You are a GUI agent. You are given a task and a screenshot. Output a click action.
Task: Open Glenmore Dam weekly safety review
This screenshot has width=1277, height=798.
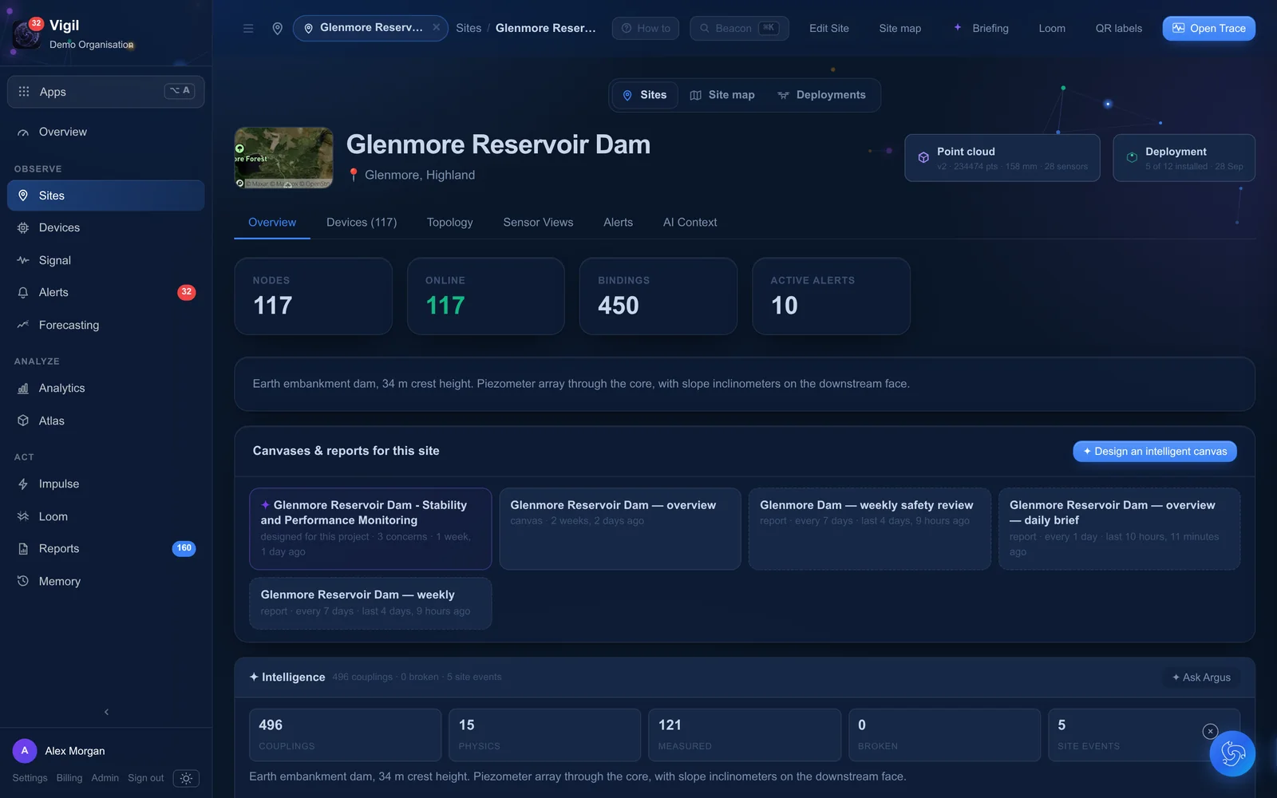[x=869, y=528]
